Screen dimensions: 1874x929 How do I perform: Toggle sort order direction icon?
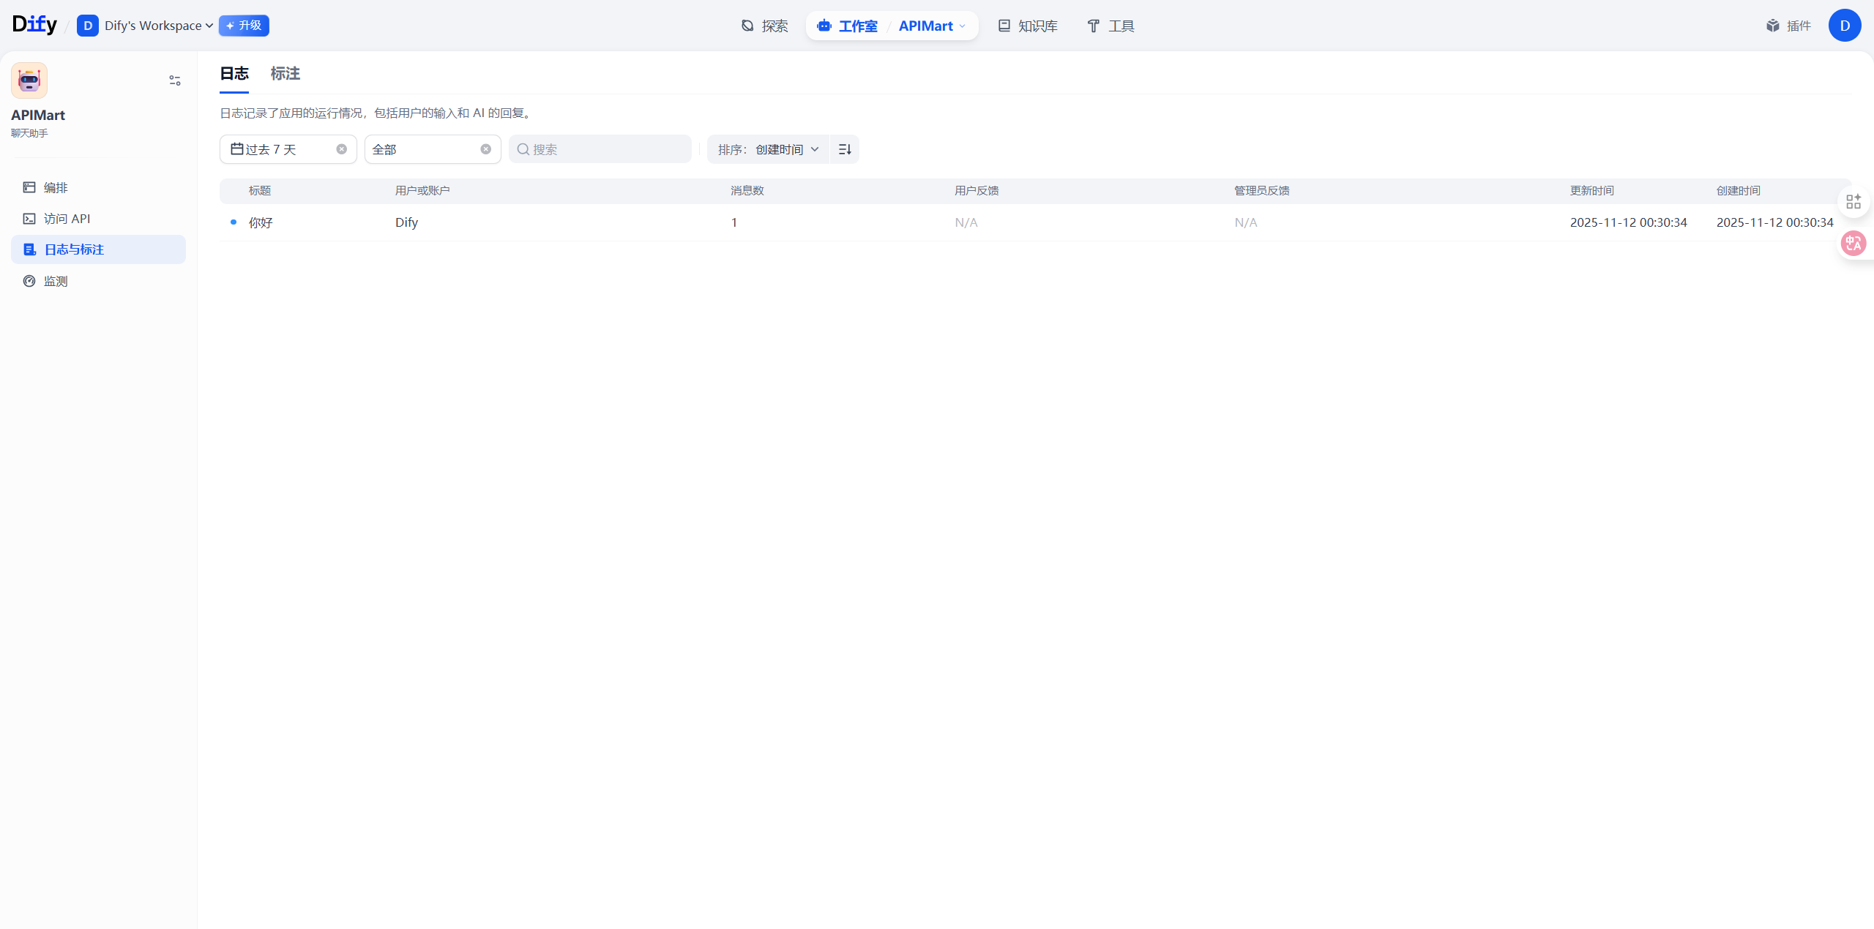(x=845, y=149)
